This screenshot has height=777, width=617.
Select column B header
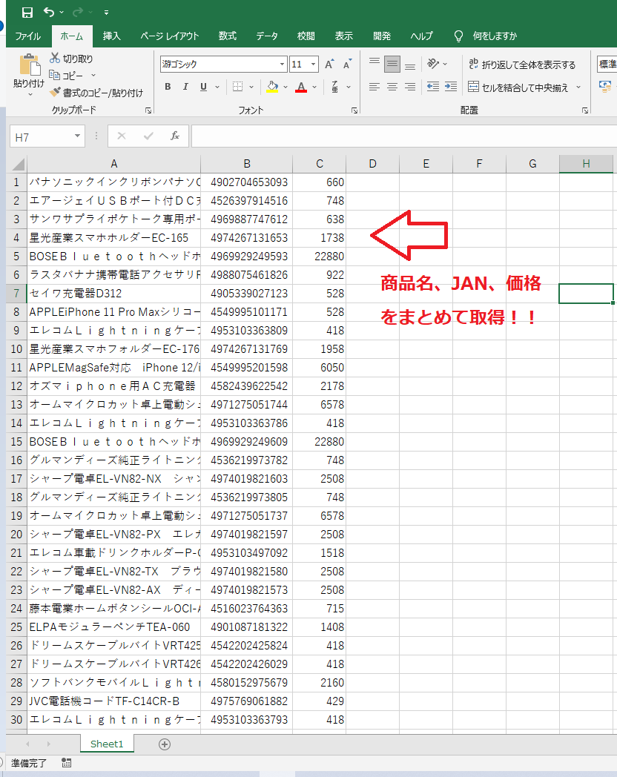click(x=247, y=164)
